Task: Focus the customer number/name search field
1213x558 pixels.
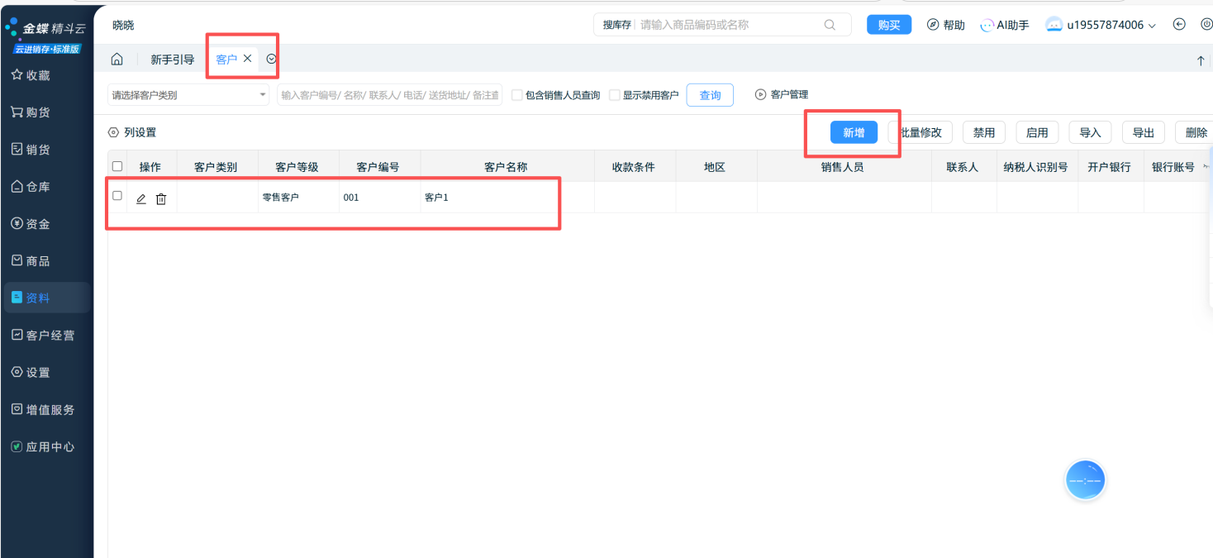Action: (389, 95)
